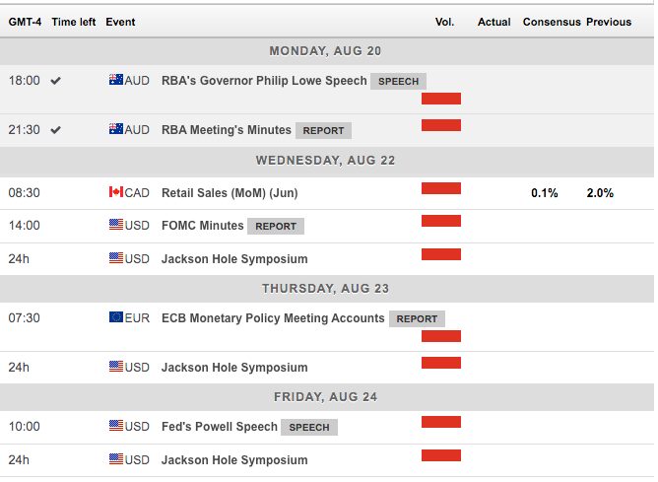
Task: Click Australian flag beside RBA Governor speech
Action: [116, 81]
